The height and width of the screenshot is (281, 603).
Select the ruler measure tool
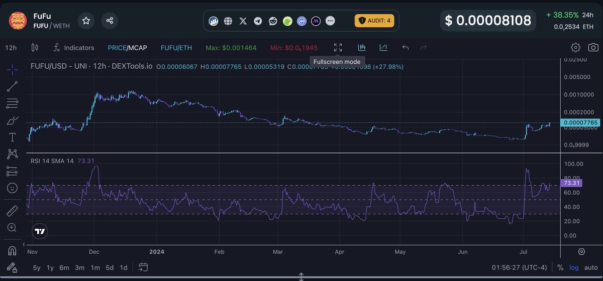click(13, 211)
